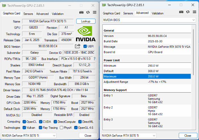Click Close button in right GPU-Z window
The width and height of the screenshot is (199, 140).
188,136
